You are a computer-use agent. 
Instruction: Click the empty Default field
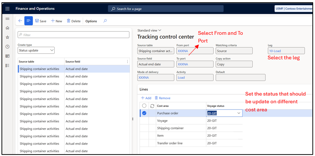click(241, 78)
